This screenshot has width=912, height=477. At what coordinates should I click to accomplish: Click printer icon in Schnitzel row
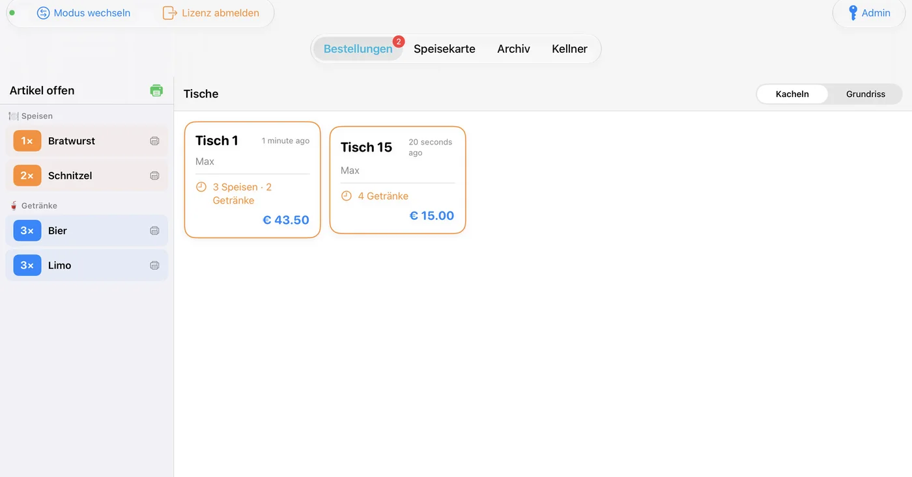154,176
